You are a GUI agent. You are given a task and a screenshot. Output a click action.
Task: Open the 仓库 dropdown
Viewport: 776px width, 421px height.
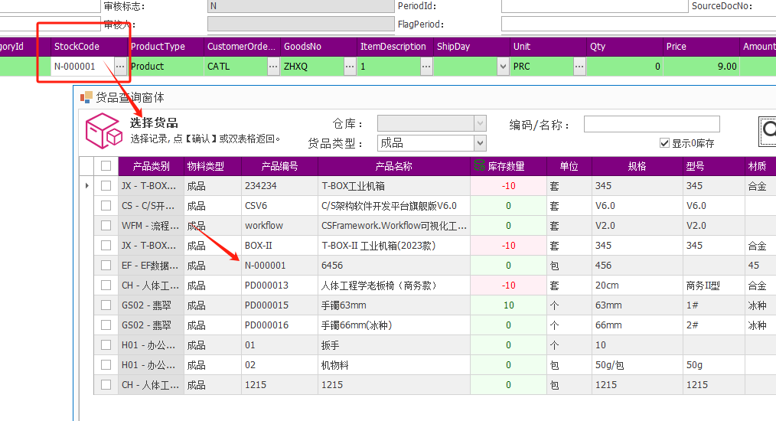480,123
